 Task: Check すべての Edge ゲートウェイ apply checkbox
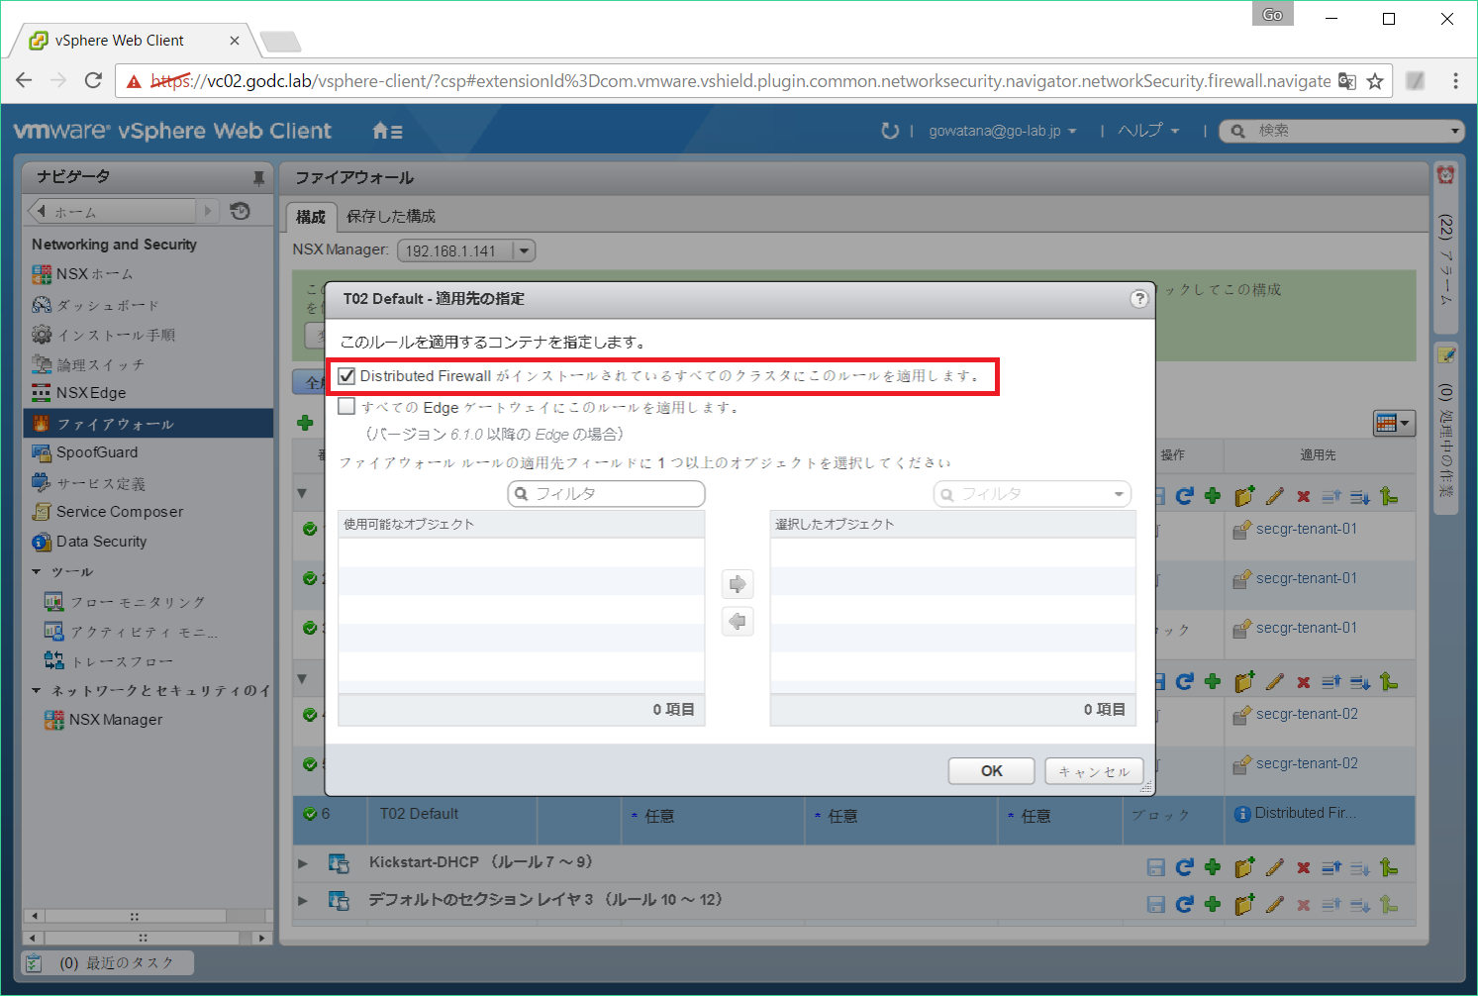coord(346,406)
